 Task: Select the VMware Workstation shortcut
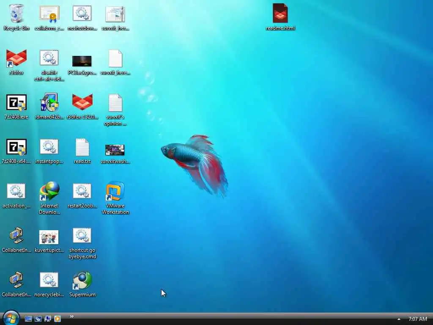[x=115, y=198]
